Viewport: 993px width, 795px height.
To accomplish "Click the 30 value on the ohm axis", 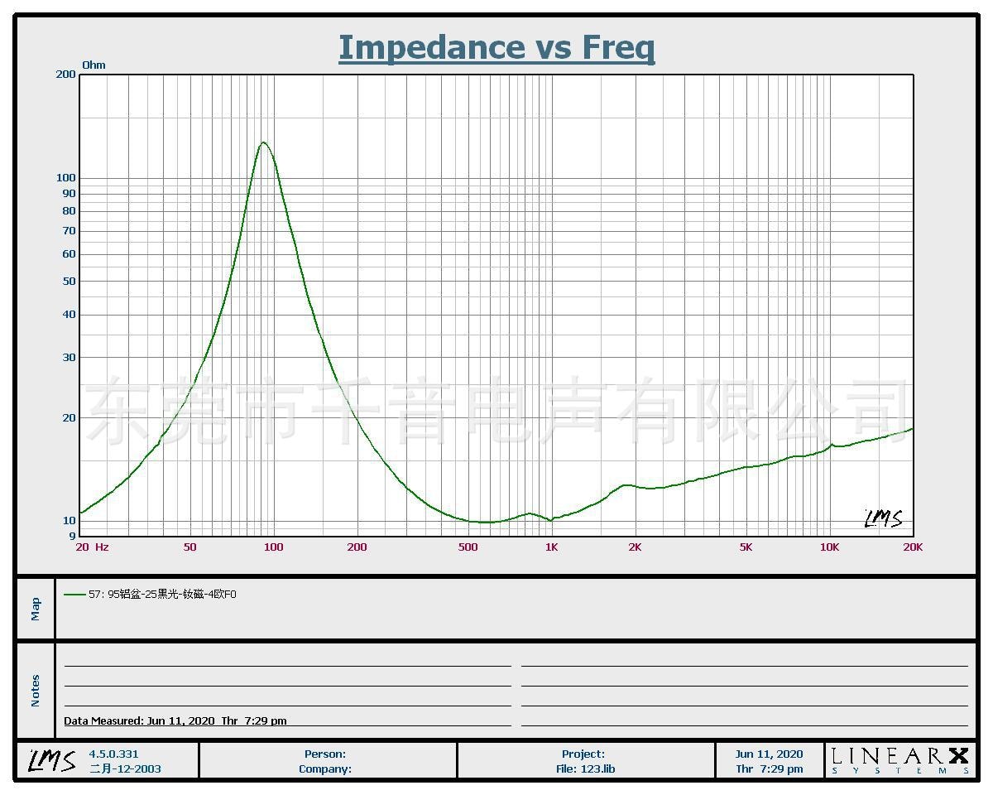I will click(69, 357).
